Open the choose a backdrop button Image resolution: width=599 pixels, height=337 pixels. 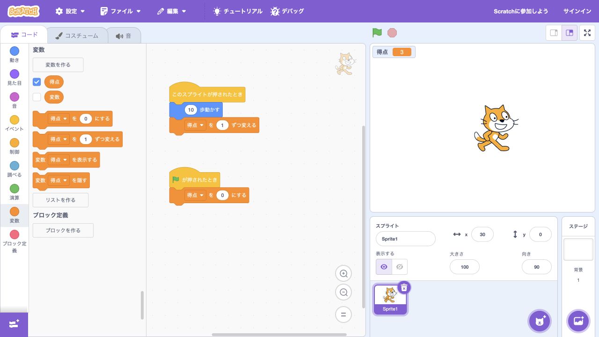click(x=578, y=321)
